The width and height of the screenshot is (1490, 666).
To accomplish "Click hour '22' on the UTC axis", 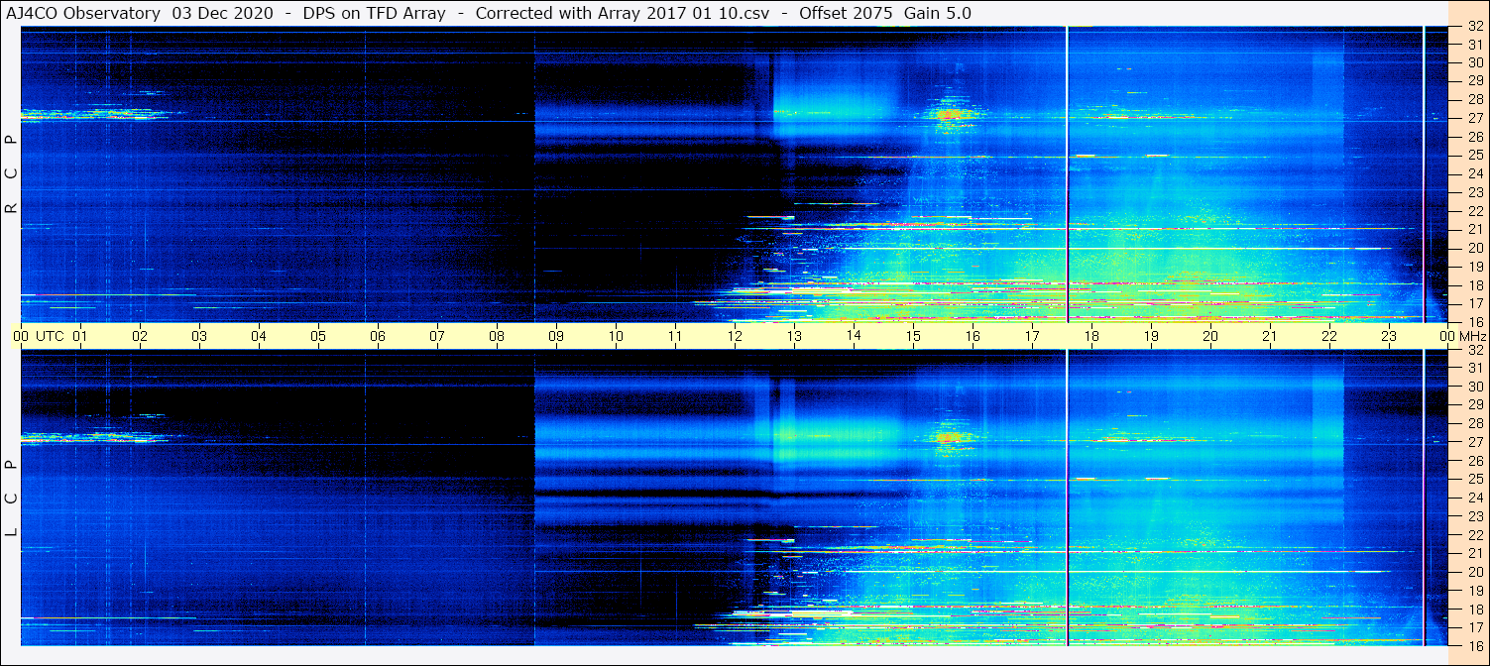I will pyautogui.click(x=1329, y=336).
